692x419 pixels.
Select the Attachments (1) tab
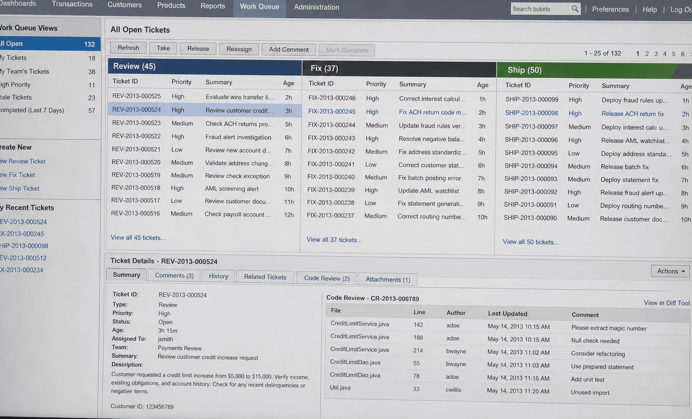point(388,280)
